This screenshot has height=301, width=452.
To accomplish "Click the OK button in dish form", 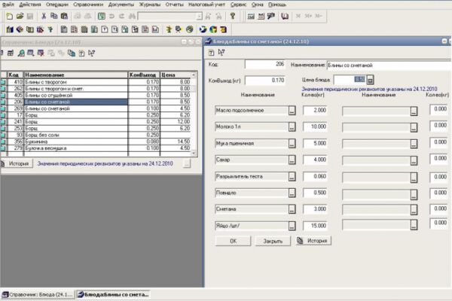I will [234, 241].
